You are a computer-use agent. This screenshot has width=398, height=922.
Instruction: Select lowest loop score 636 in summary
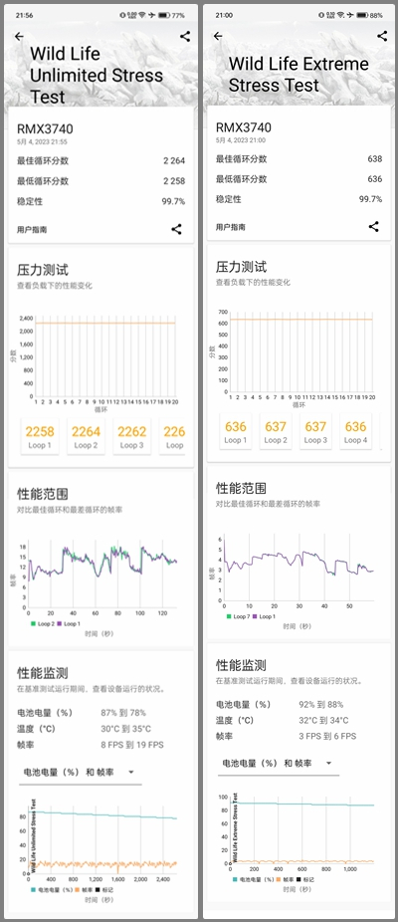coord(374,179)
